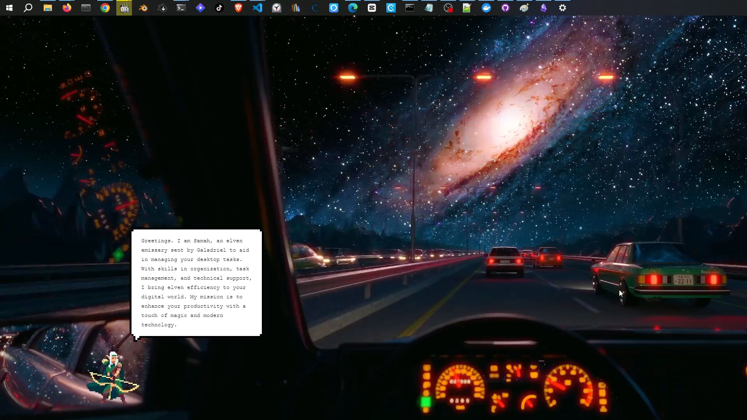The image size is (747, 420).
Task: Launch File Explorer from the taskbar
Action: 47,8
